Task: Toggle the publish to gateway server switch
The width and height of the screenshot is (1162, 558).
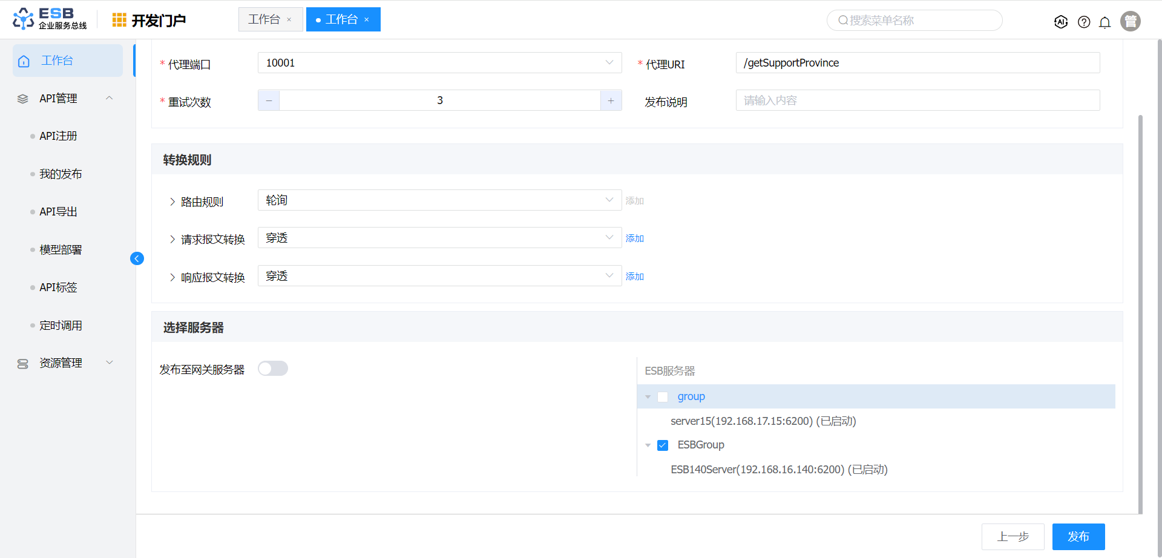Action: (273, 369)
